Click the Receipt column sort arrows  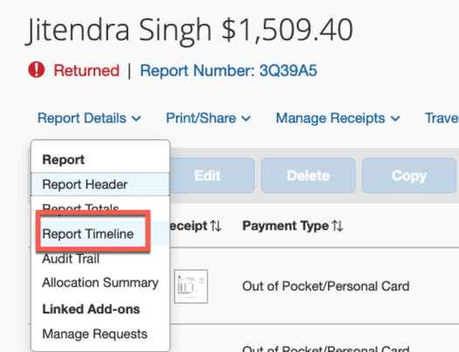click(x=216, y=226)
